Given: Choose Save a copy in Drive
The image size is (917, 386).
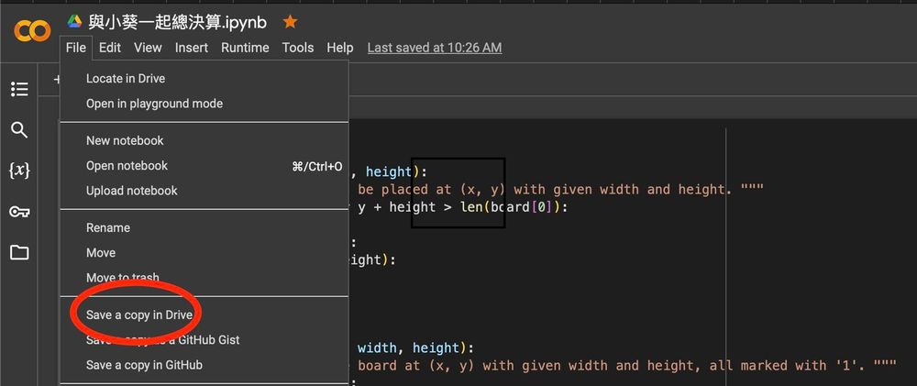Looking at the screenshot, I should (139, 314).
